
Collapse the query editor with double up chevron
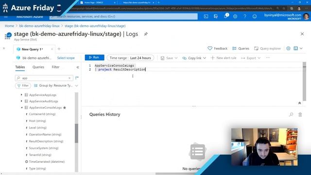click(x=299, y=103)
